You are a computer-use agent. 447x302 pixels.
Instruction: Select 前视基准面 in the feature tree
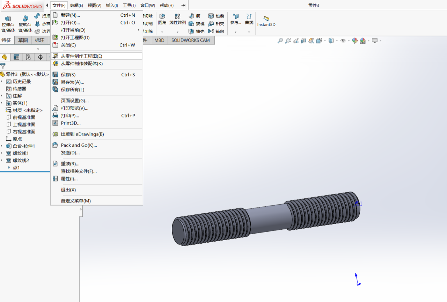coord(24,117)
